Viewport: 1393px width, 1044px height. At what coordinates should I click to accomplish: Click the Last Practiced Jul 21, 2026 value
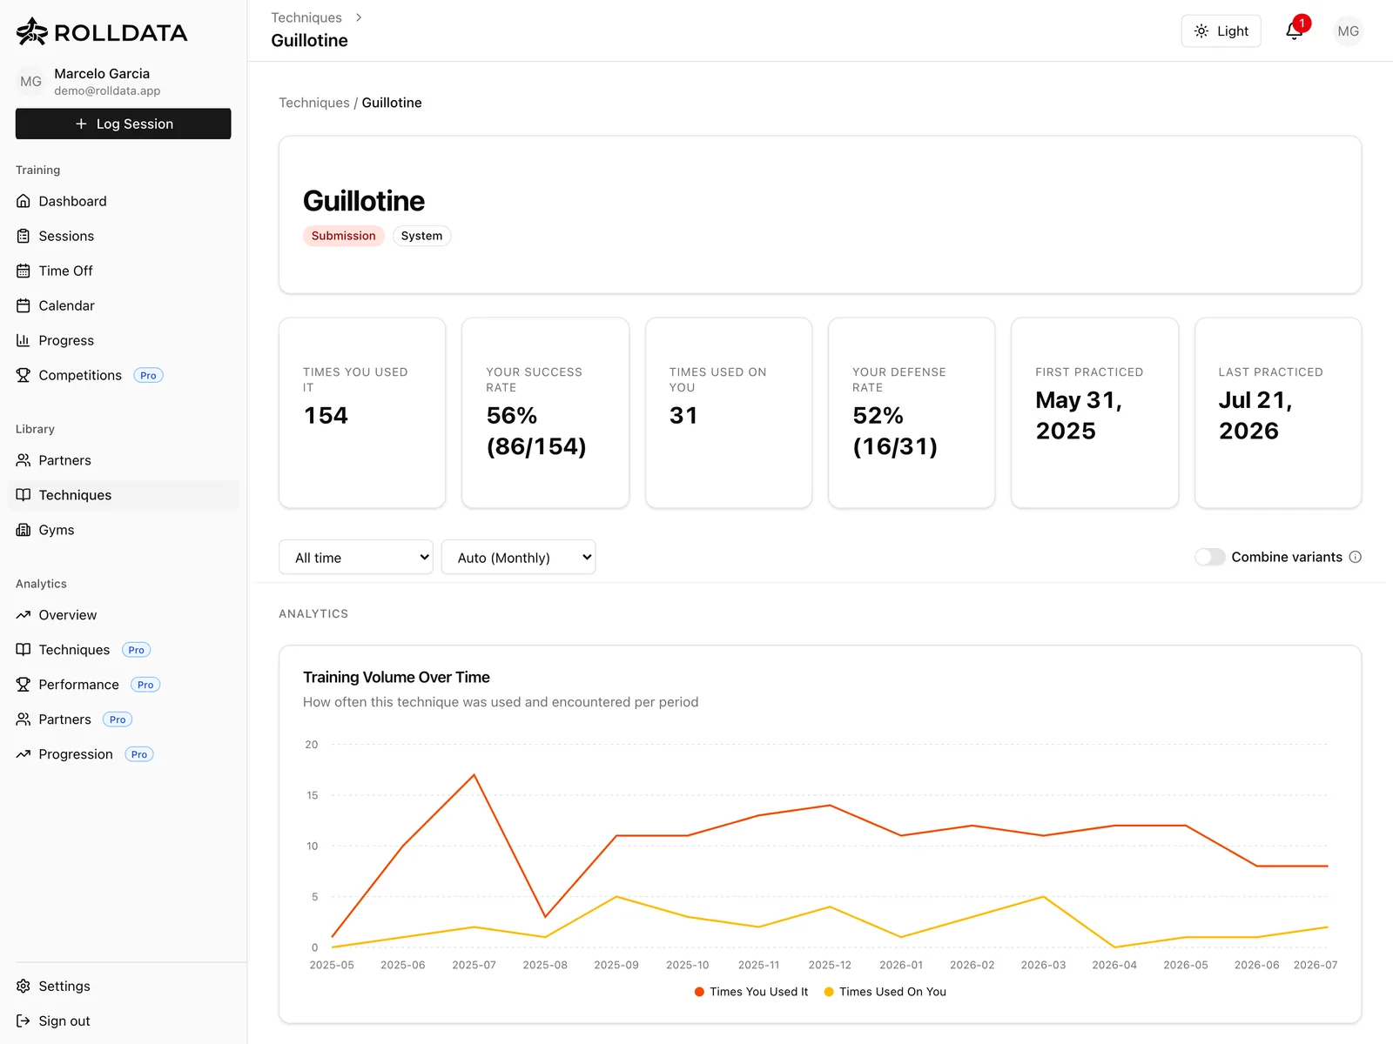coord(1255,415)
